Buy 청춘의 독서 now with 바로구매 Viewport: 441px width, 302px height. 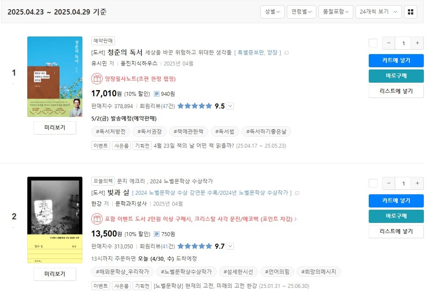pyautogui.click(x=396, y=76)
